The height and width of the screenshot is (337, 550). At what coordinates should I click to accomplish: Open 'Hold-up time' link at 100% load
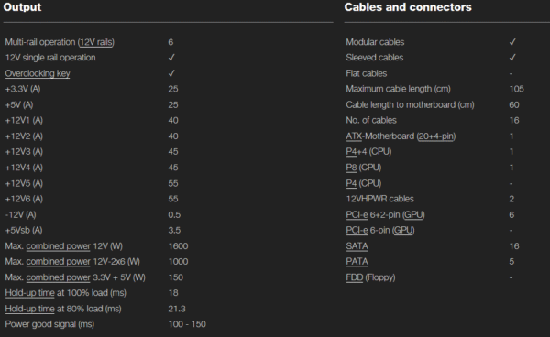tap(30, 293)
